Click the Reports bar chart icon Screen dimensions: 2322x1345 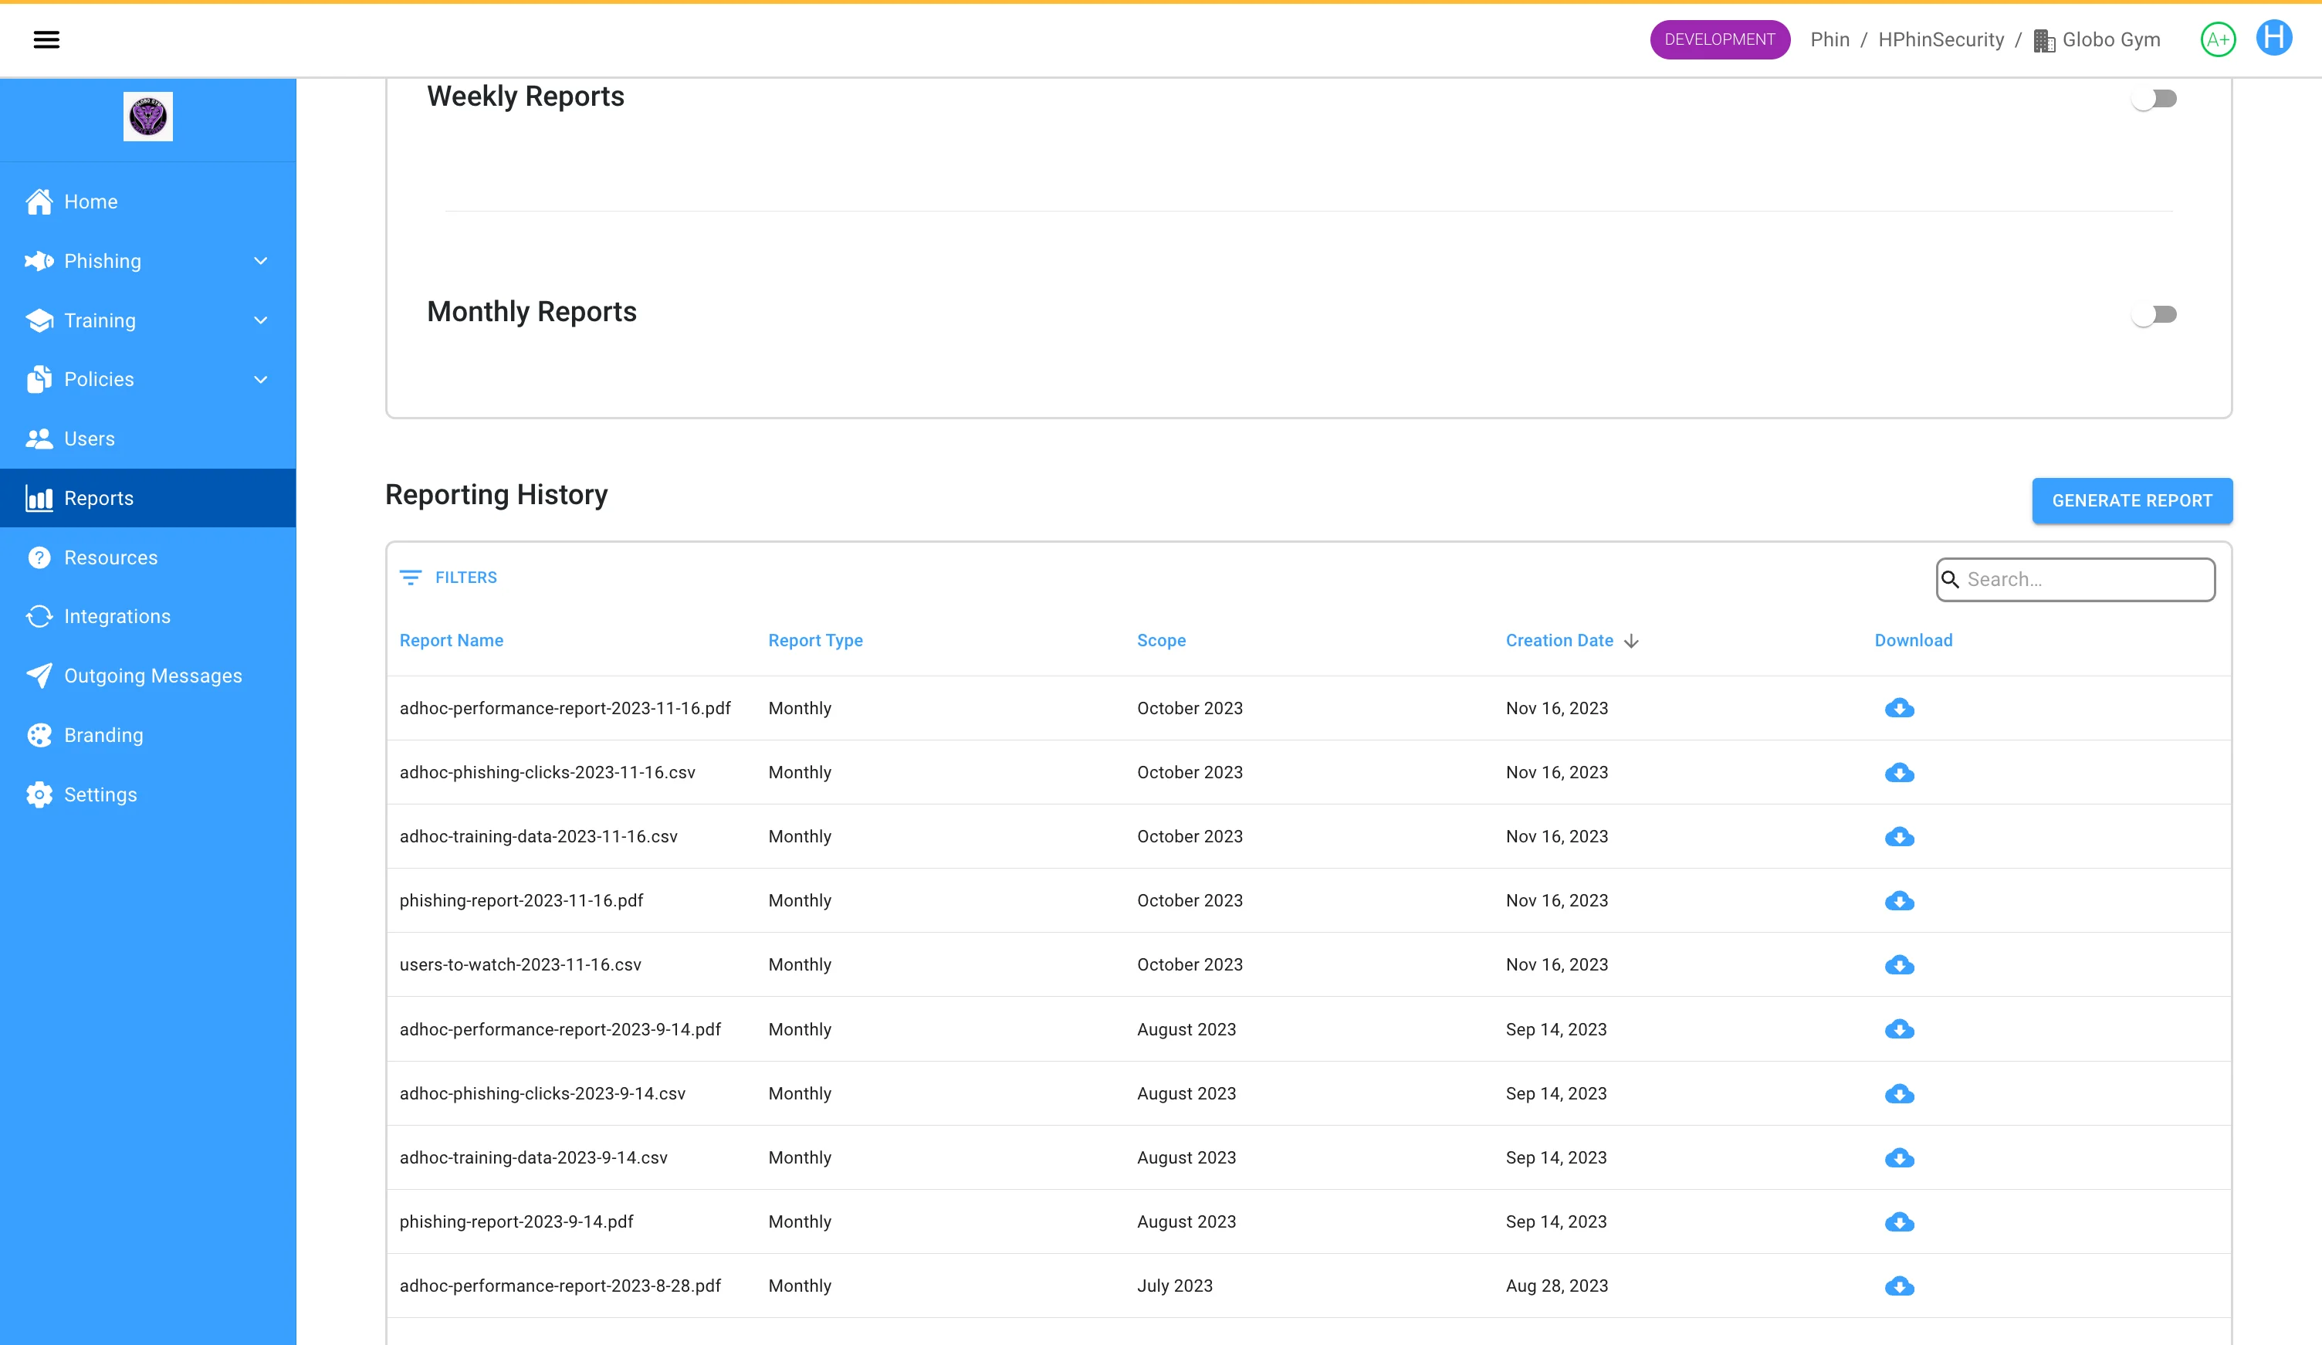(39, 499)
